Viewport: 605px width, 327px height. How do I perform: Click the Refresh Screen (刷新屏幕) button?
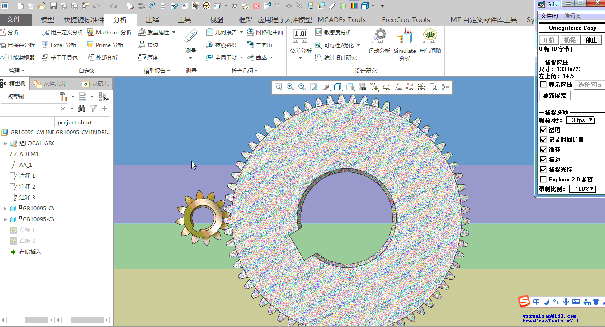point(555,95)
